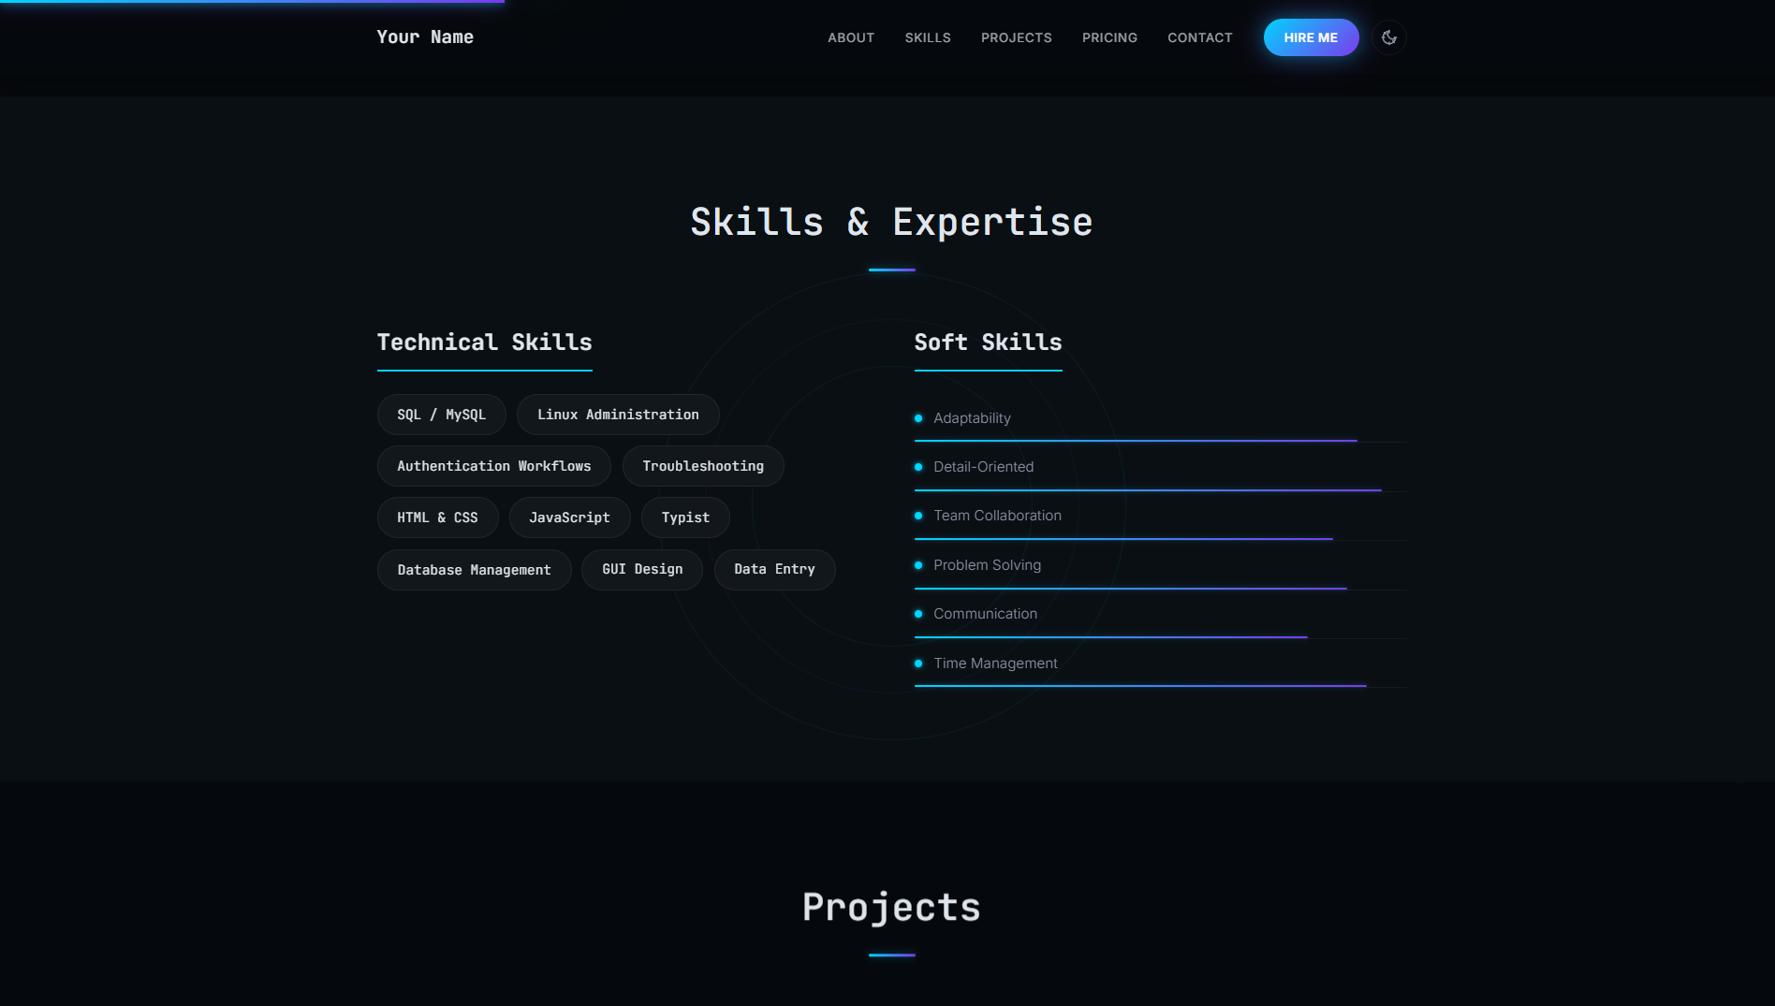This screenshot has height=1006, width=1775.
Task: Click the Projects section heading
Action: (x=891, y=908)
